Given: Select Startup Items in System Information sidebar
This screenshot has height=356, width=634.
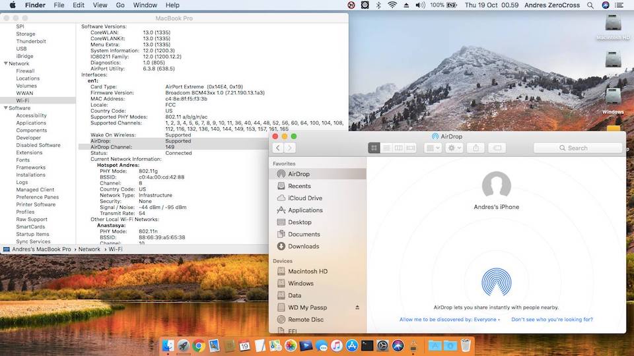Looking at the screenshot, I should pos(32,234).
